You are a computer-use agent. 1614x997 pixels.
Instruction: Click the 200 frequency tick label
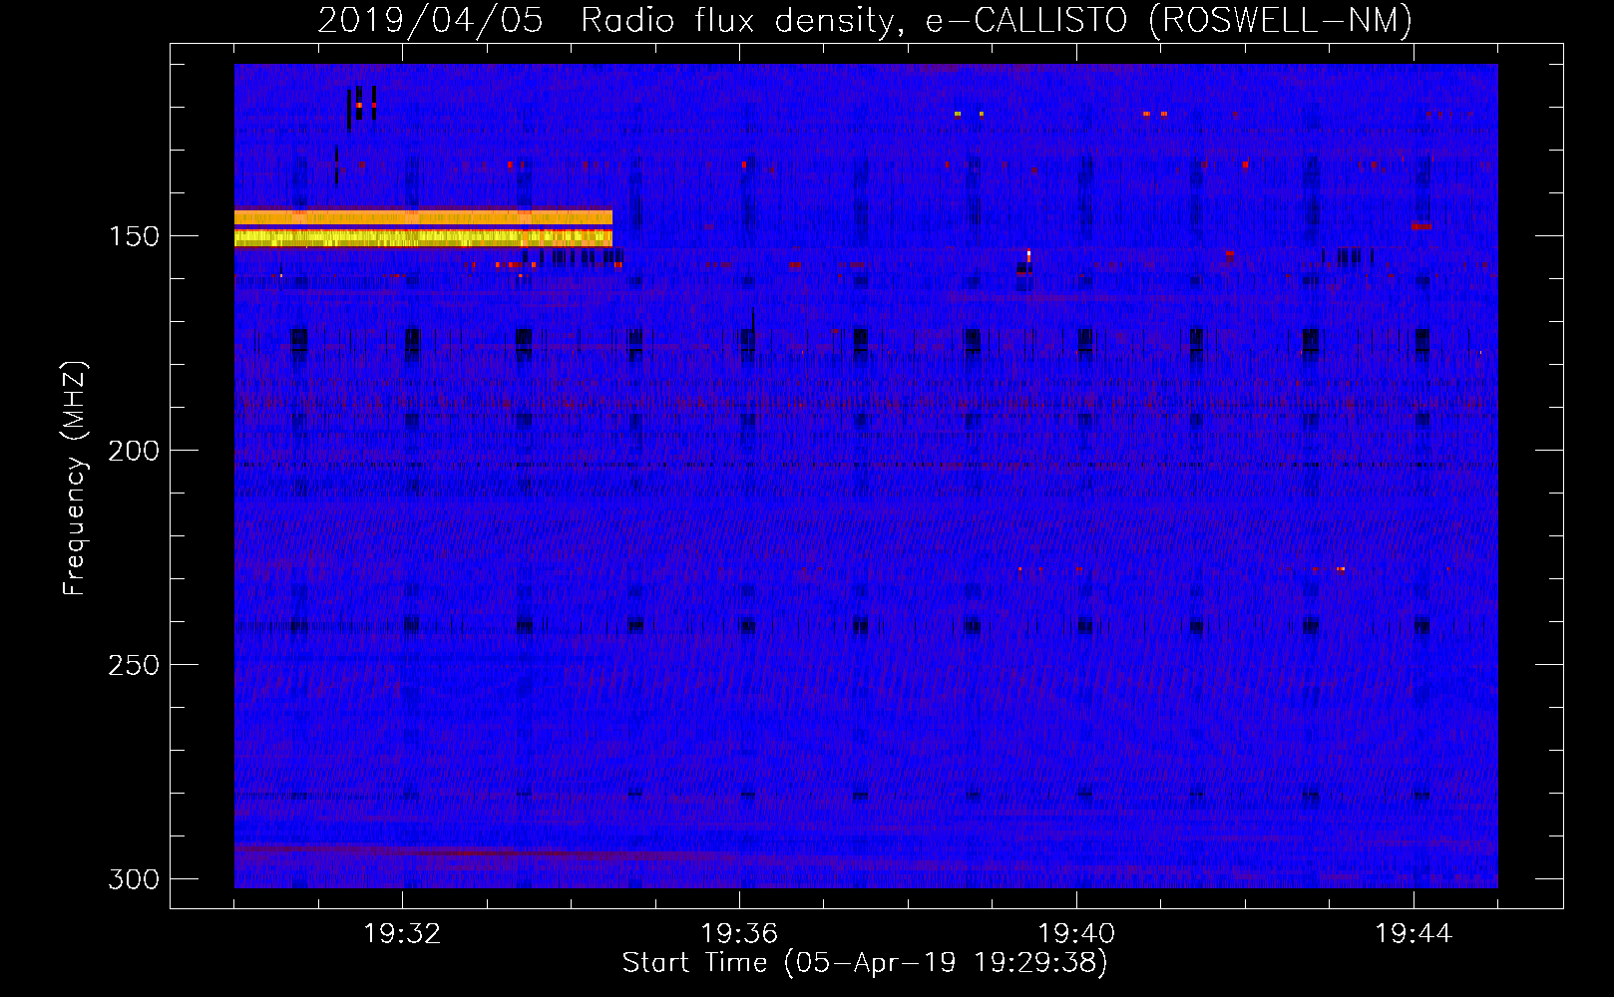134,451
